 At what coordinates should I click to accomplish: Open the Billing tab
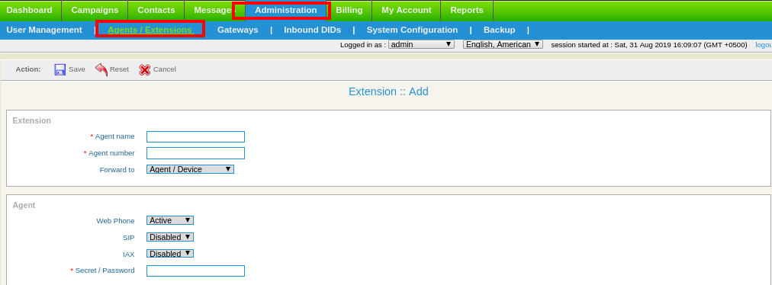coord(349,11)
